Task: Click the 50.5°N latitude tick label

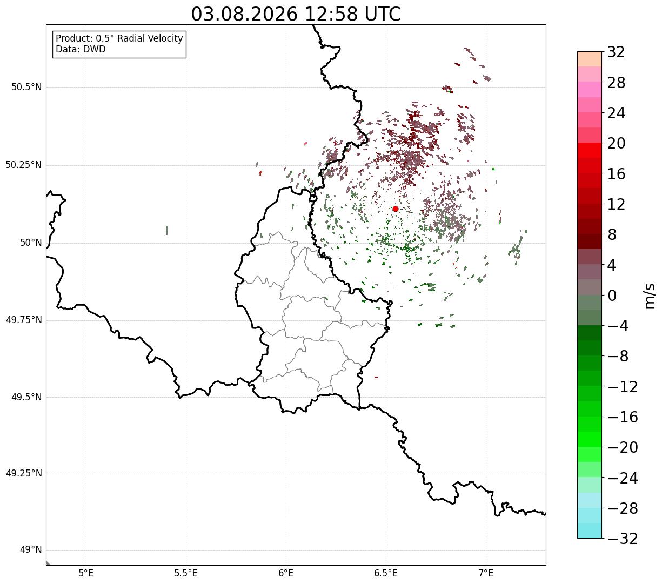Action: click(x=26, y=87)
